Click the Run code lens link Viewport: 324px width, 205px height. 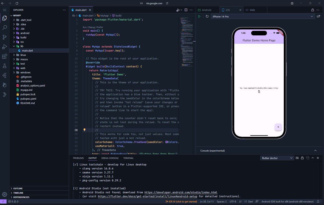(x=85, y=27)
